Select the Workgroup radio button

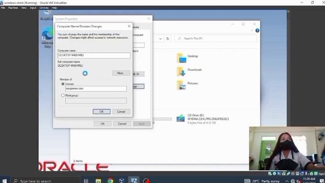pyautogui.click(x=63, y=96)
